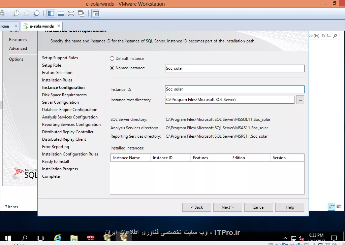This screenshot has height=245, width=345.
Task: Open the Action Center notifications icon
Action: 334,238
